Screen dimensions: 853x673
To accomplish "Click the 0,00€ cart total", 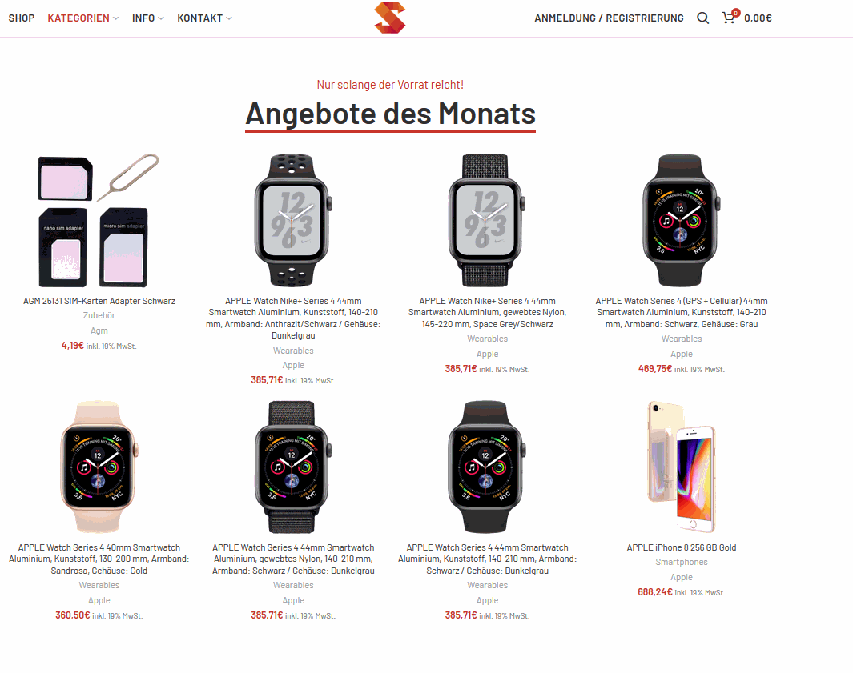I will [x=758, y=18].
